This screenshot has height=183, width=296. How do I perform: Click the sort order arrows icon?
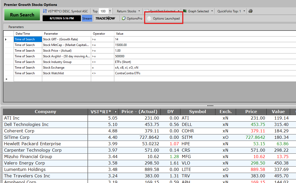45,11
